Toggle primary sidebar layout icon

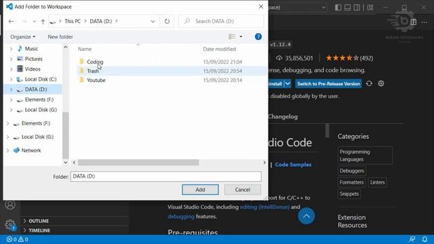[338, 7]
